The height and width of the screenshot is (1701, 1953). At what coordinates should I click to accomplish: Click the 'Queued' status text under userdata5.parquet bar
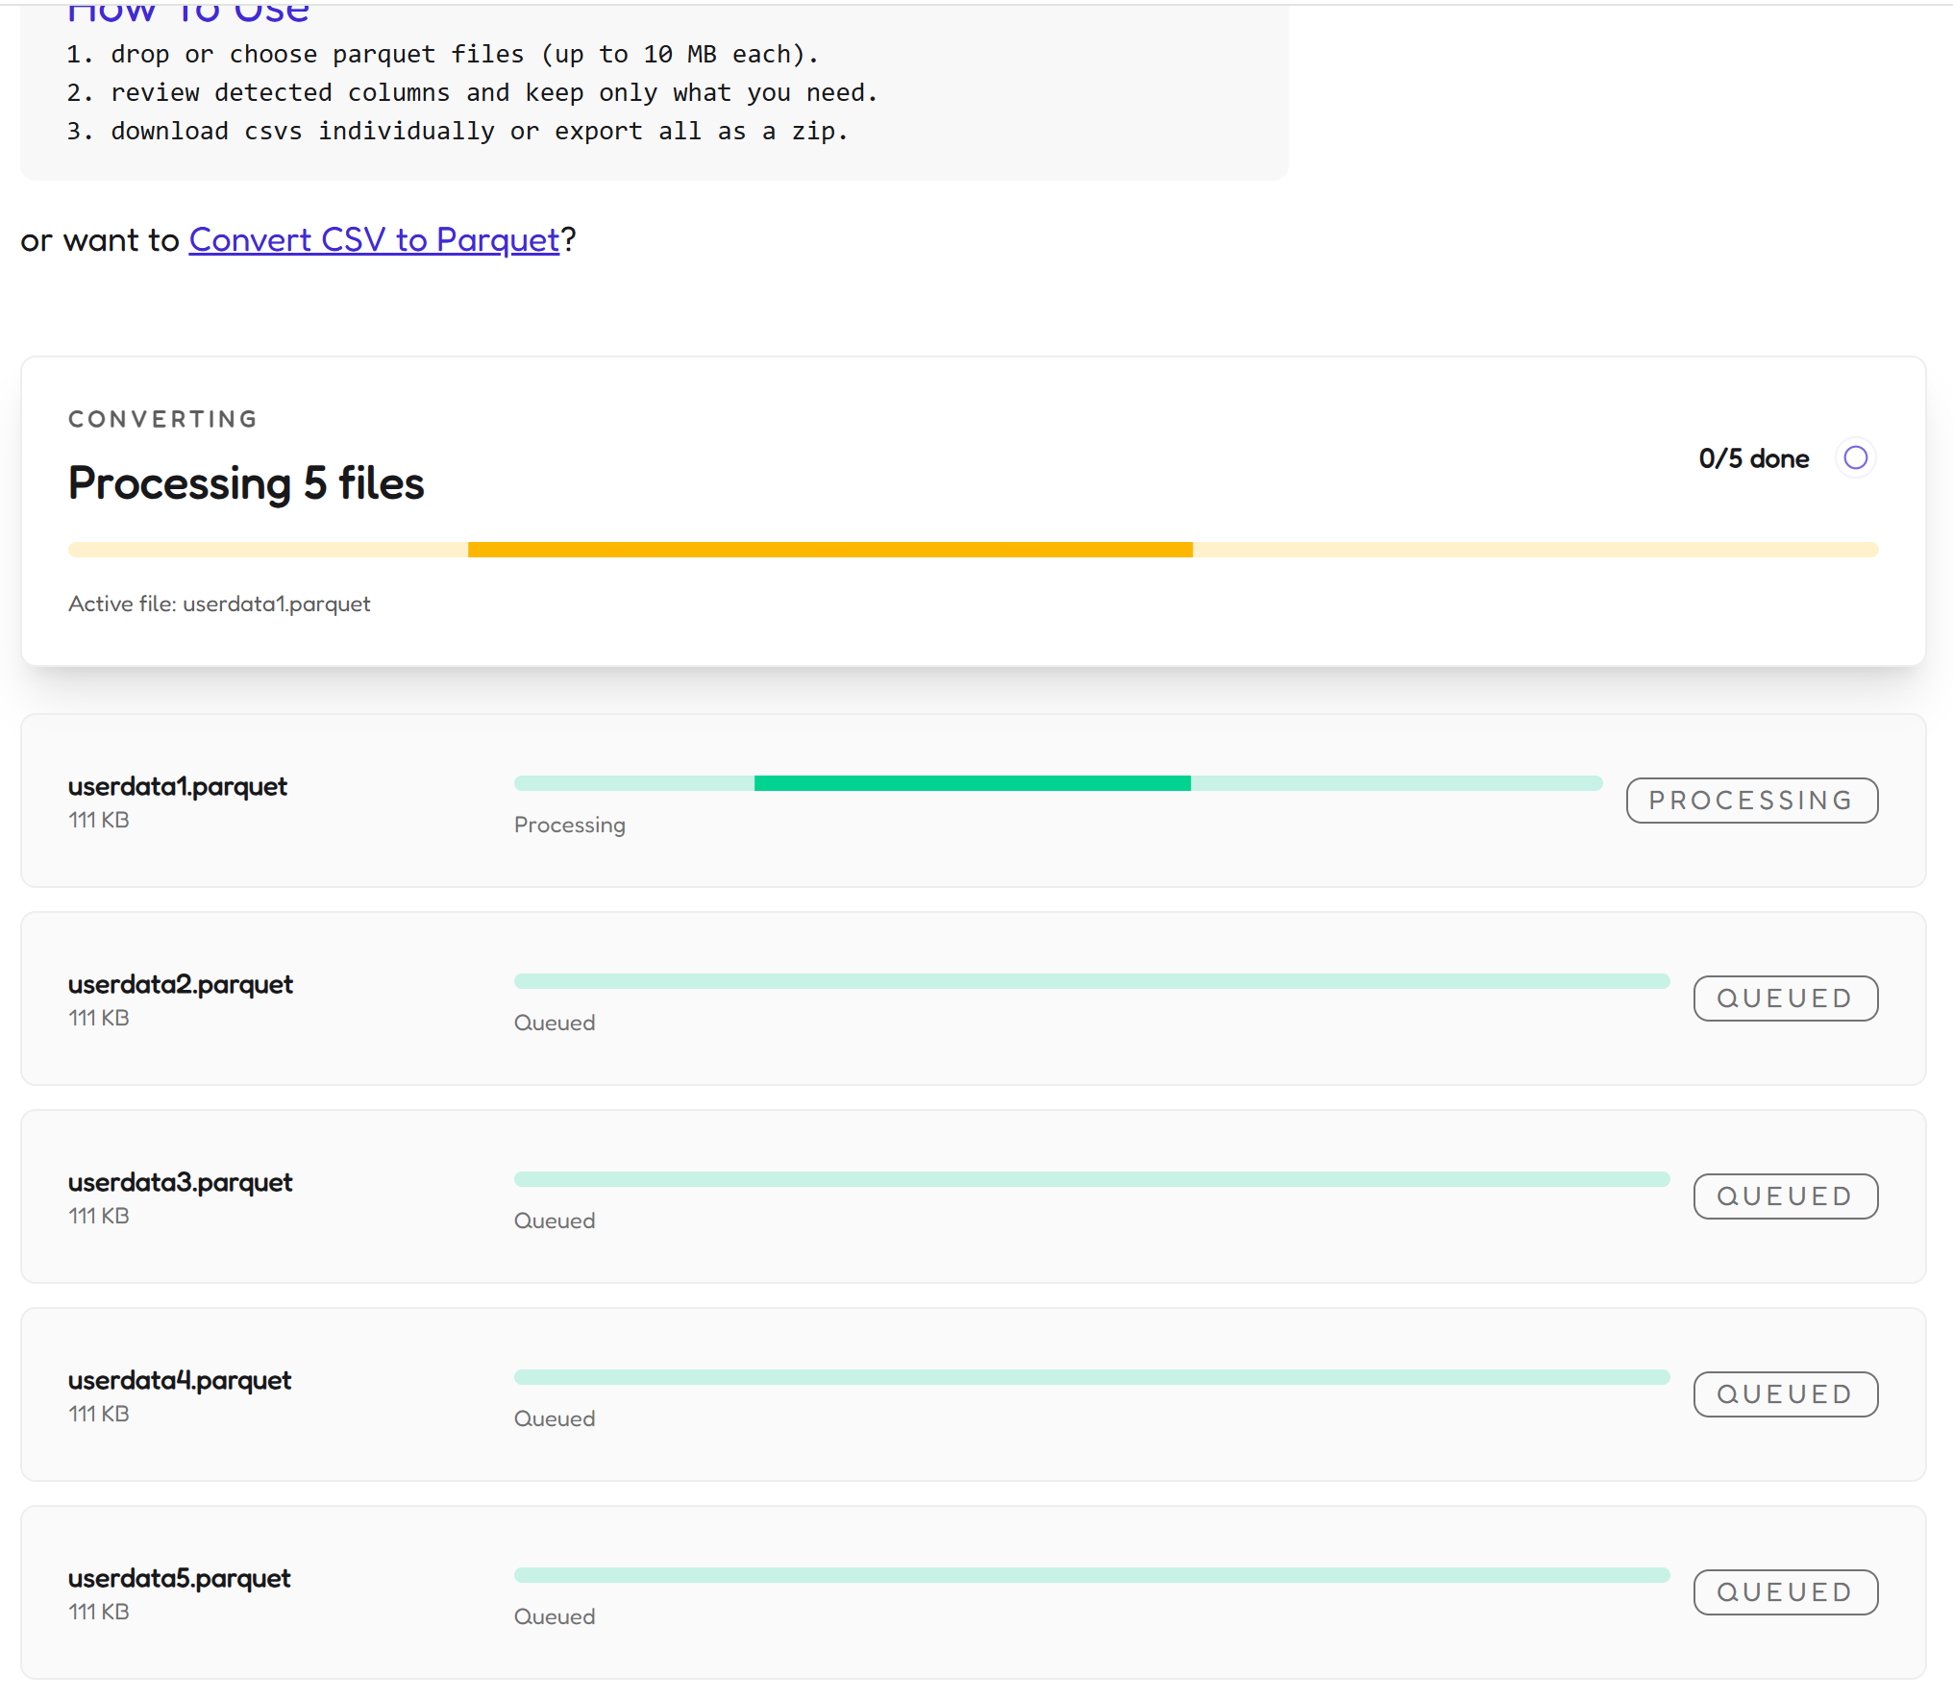coord(555,1616)
